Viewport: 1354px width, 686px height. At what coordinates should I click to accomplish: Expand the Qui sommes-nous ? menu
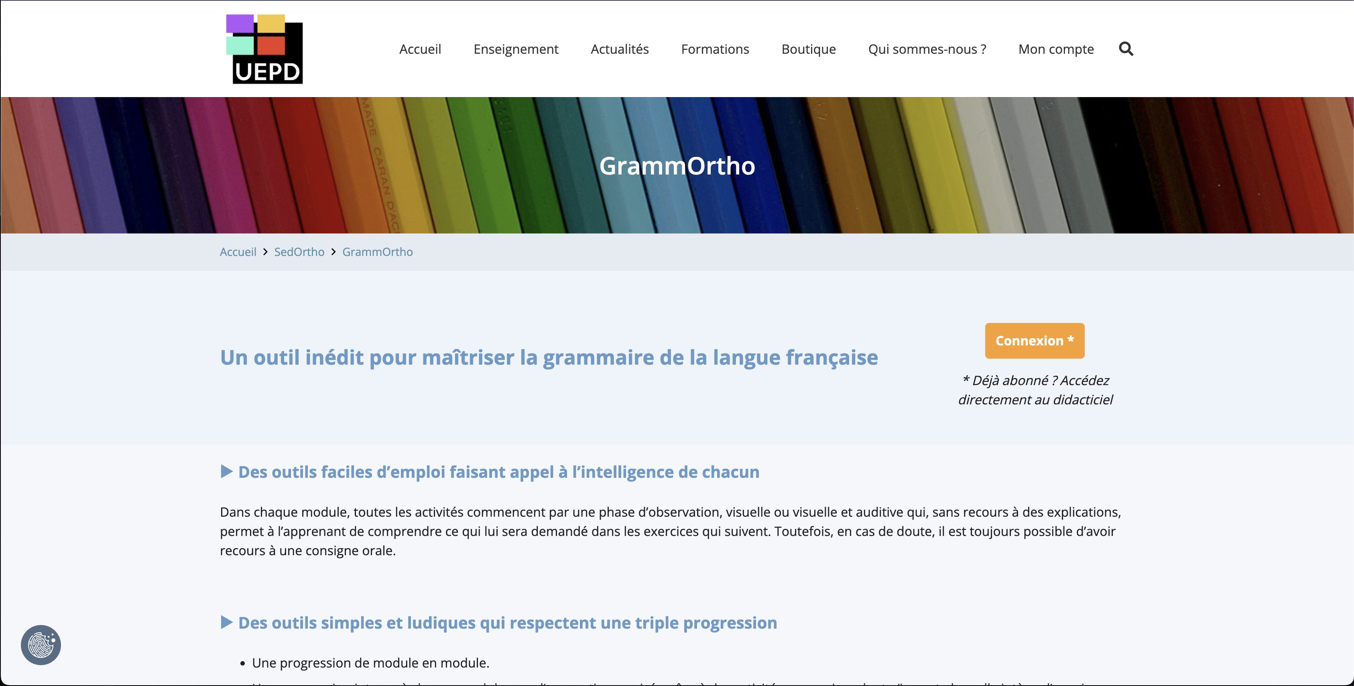pyautogui.click(x=927, y=49)
